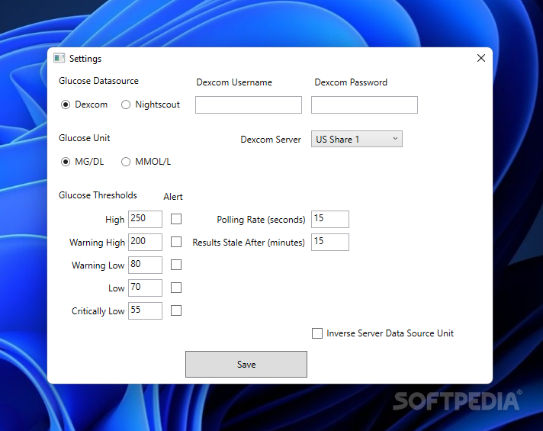The image size is (543, 431).
Task: Click the Warning Low value field
Action: [x=145, y=265]
